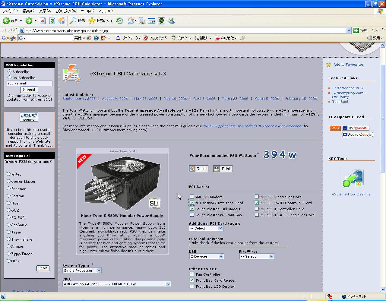Click the Mail envelope icon

131,21
